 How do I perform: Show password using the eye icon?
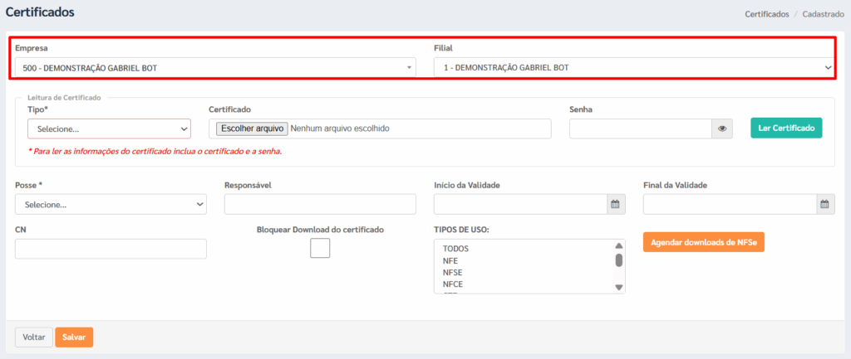coord(722,129)
